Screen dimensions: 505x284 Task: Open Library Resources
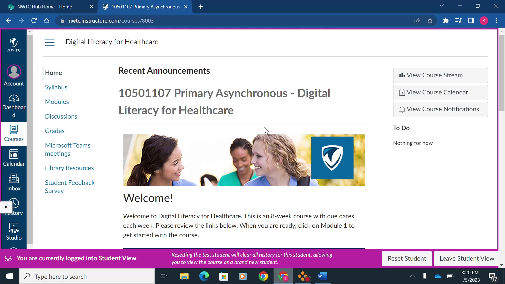69,168
